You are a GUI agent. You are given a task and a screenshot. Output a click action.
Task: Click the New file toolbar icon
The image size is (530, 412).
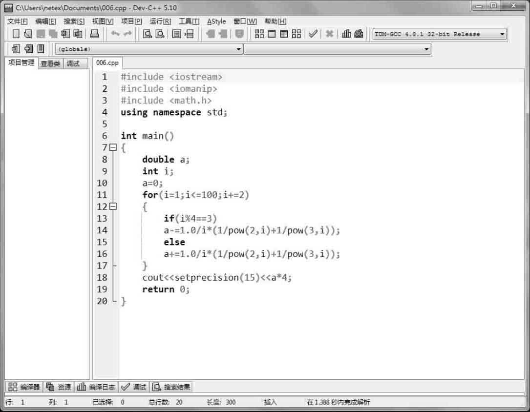[16, 34]
